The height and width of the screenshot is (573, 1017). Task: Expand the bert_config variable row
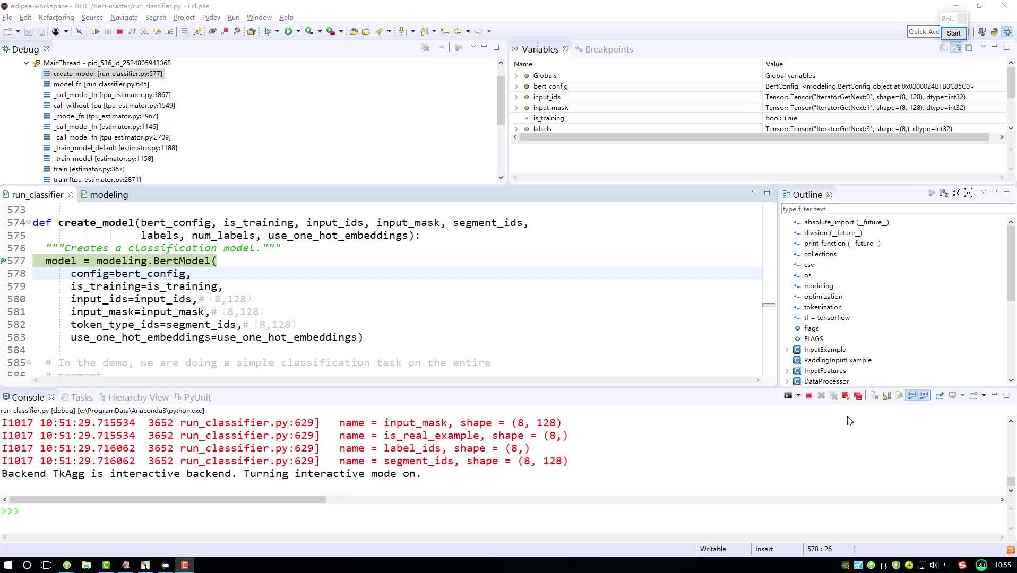516,86
